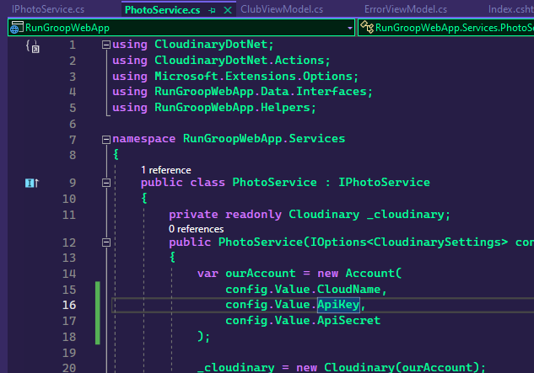The width and height of the screenshot is (534, 373).
Task: Click the '1 reference' CodeLens link
Action: click(x=166, y=170)
